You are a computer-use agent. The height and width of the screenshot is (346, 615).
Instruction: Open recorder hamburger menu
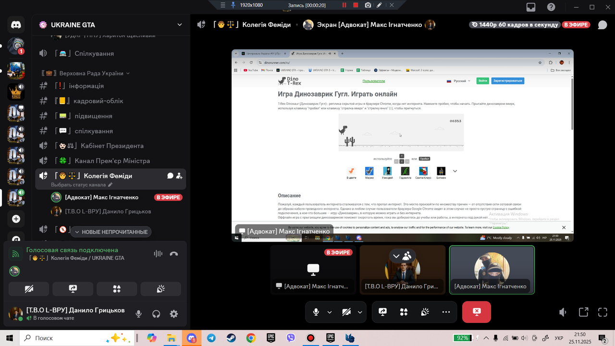coord(222,5)
